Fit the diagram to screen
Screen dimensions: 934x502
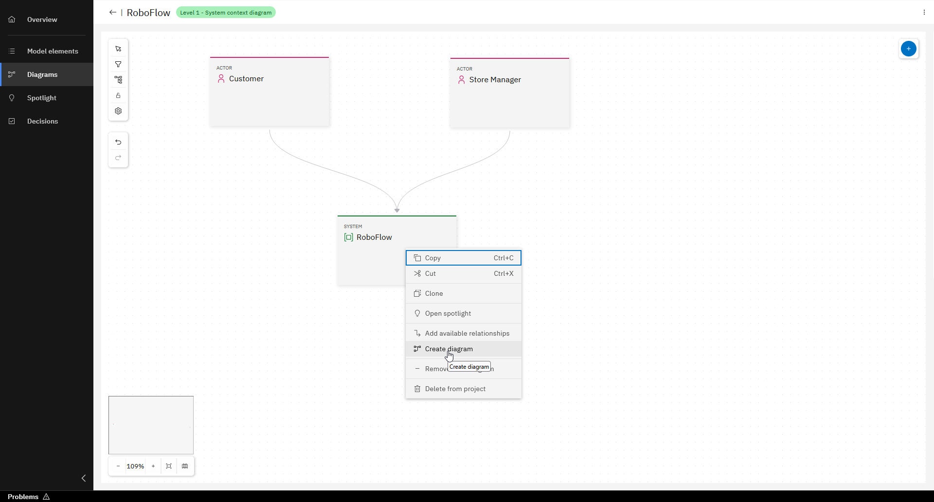pos(168,466)
